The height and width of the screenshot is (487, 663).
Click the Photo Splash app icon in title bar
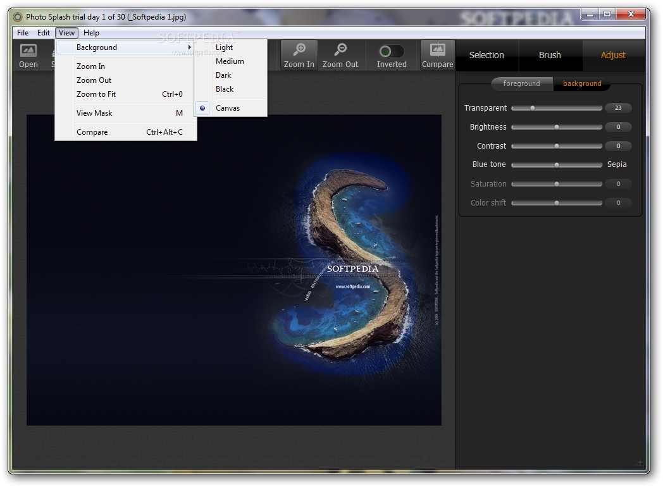[x=18, y=17]
